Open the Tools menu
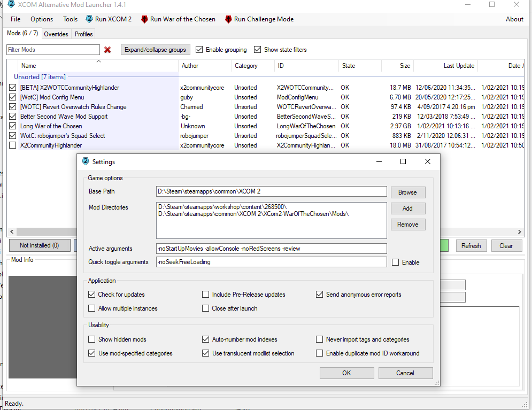Viewport: 532px width, 410px height. 70,19
